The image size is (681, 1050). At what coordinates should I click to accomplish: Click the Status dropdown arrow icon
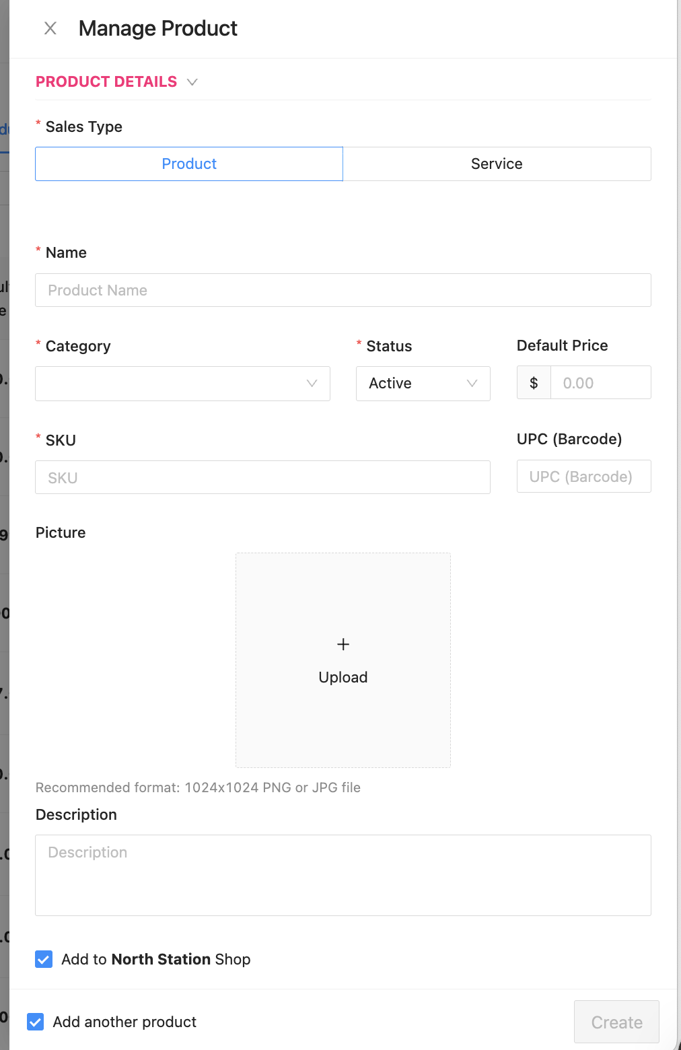click(472, 384)
